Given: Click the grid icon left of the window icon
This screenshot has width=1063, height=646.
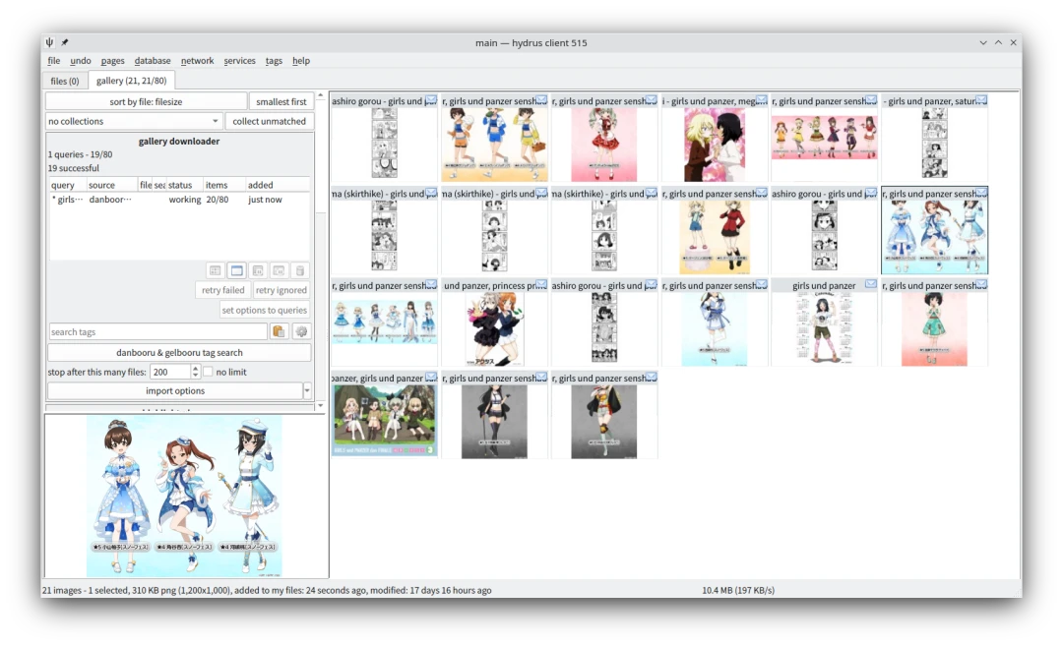Looking at the screenshot, I should 215,270.
